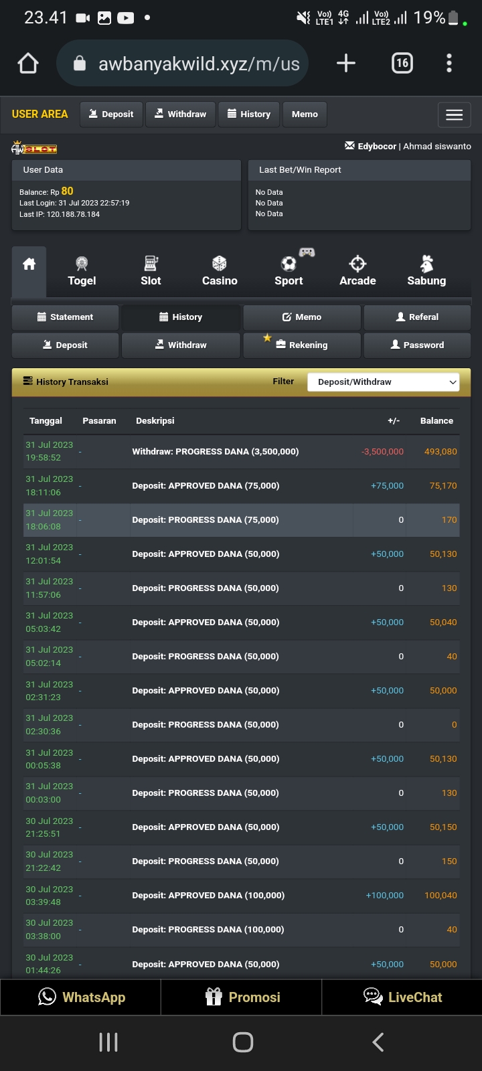Contact support via WhatsApp

pos(81,997)
